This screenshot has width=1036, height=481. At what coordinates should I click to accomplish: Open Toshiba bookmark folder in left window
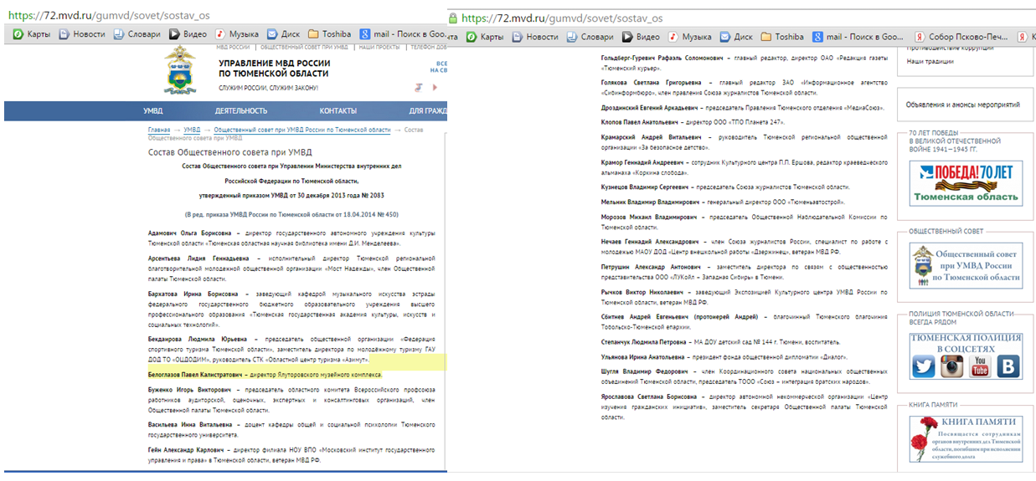330,34
